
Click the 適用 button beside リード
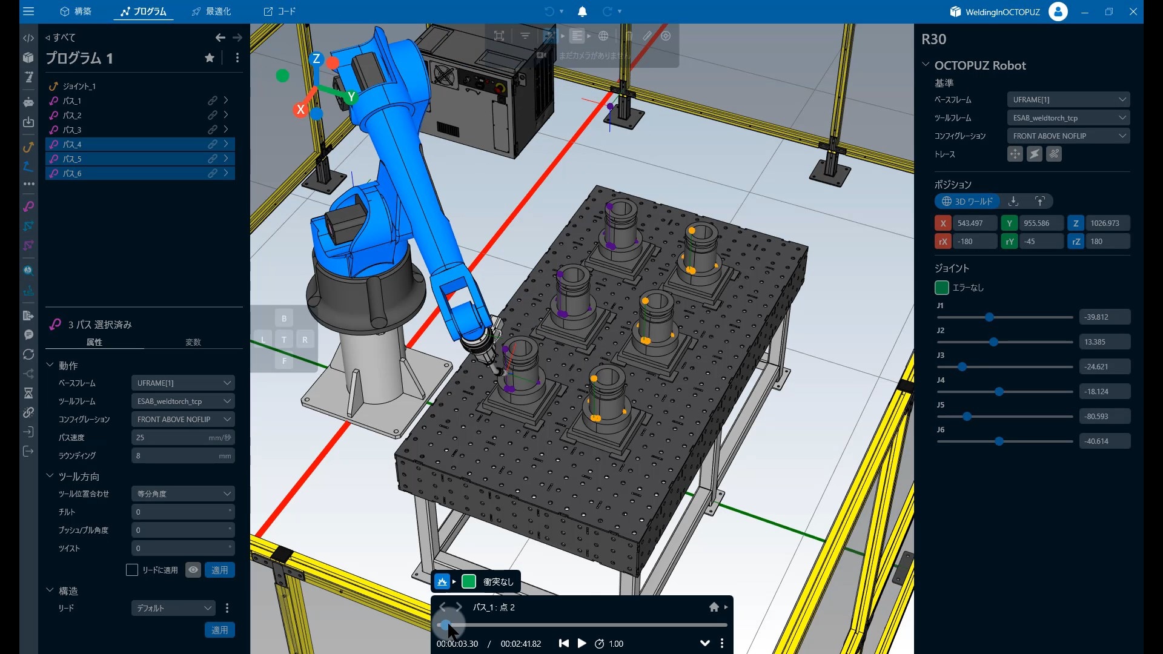220,630
